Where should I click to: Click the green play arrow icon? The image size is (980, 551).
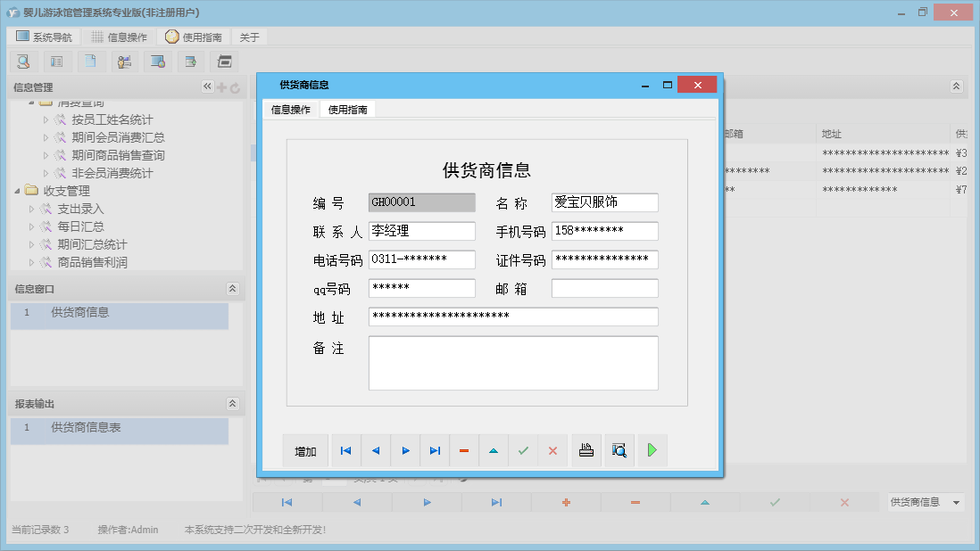tap(652, 451)
